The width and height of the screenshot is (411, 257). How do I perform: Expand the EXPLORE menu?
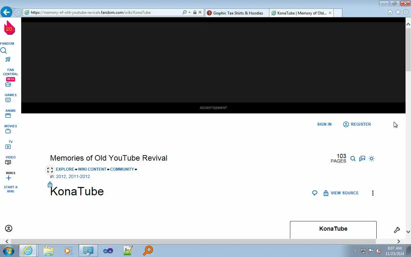tap(67, 169)
